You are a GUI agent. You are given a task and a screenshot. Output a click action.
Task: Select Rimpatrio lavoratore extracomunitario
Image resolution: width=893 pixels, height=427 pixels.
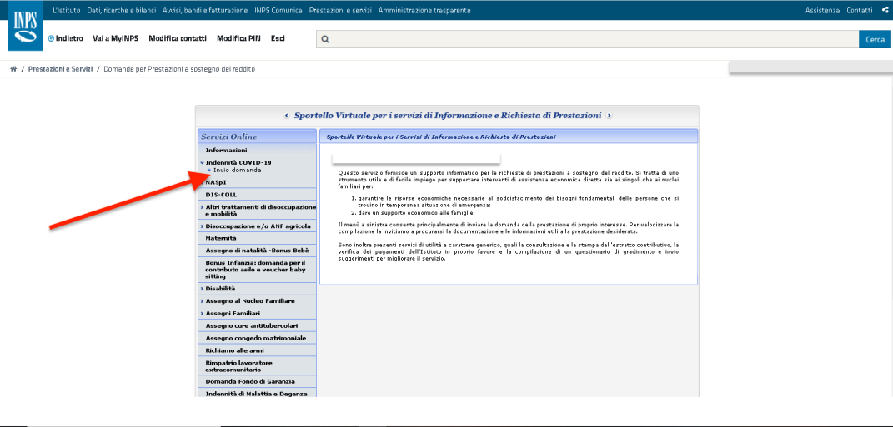point(257,366)
